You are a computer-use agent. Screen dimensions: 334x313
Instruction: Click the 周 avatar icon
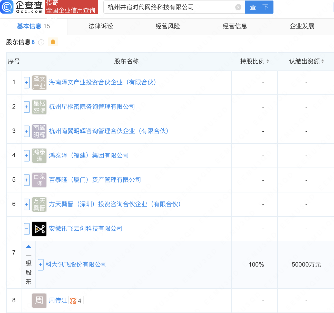(x=39, y=300)
